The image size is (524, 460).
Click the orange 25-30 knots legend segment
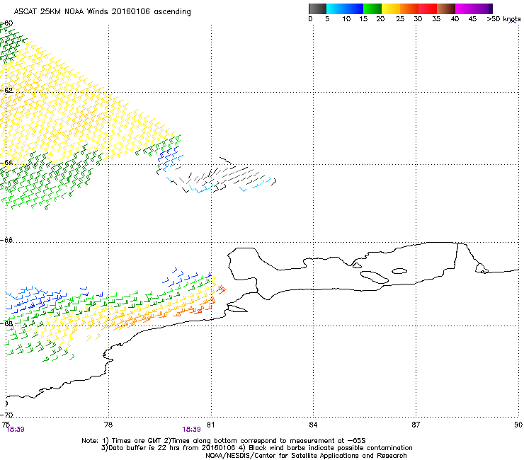click(409, 8)
